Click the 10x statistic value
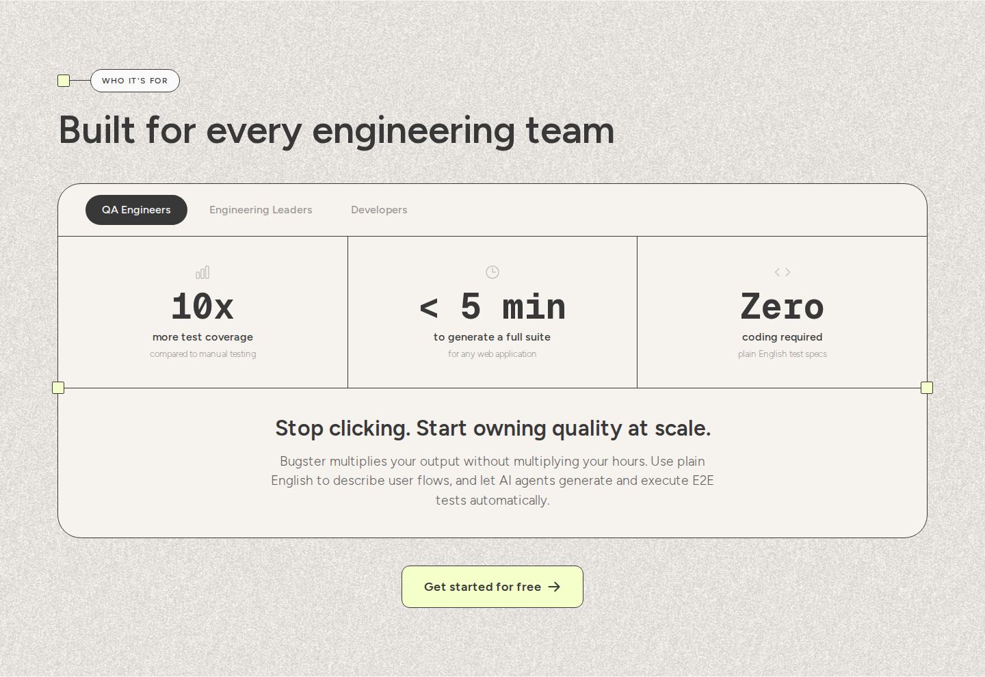The image size is (985, 677). [x=202, y=306]
